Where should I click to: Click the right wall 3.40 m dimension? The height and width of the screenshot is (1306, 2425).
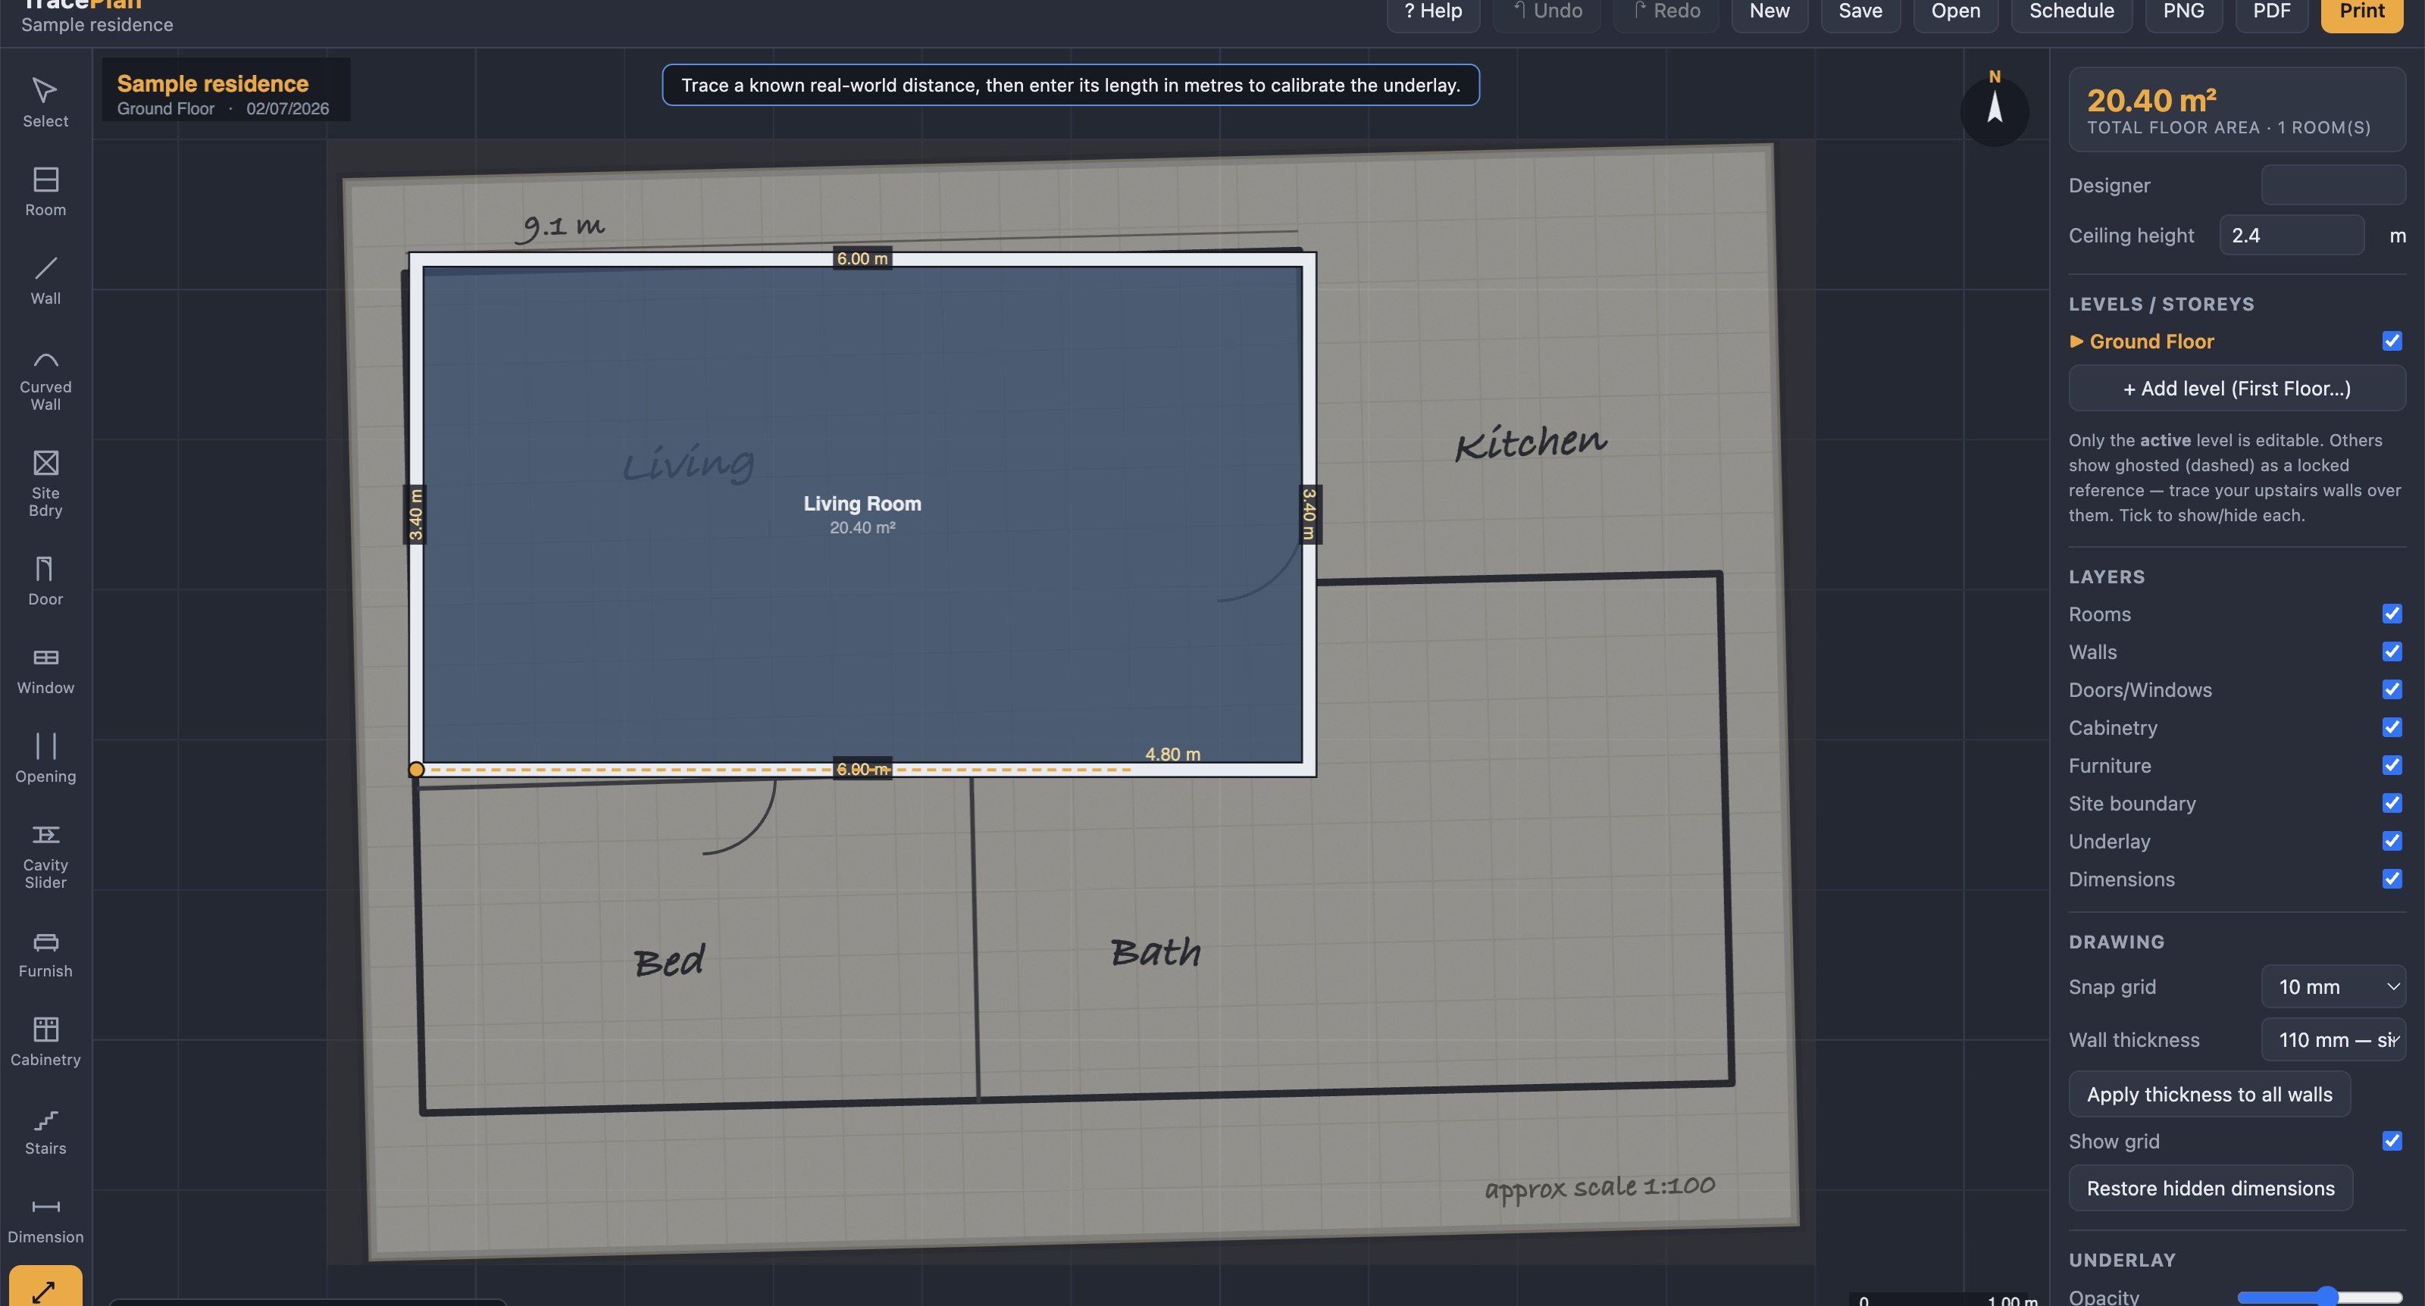(x=1309, y=514)
